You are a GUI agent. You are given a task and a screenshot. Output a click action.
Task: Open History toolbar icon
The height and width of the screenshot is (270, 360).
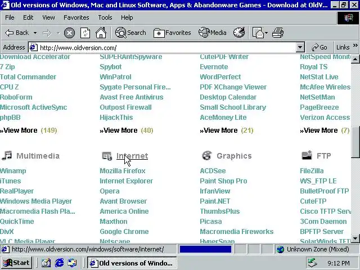(239, 33)
